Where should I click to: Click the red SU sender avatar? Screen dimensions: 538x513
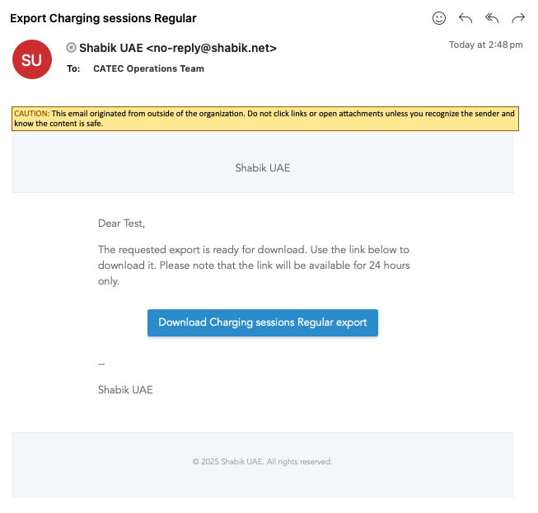[32, 59]
